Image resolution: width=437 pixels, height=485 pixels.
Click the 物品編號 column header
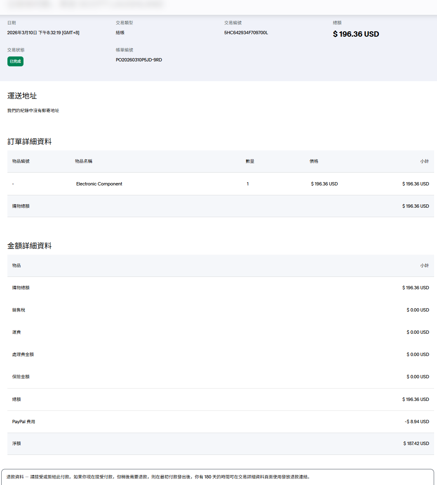point(21,161)
